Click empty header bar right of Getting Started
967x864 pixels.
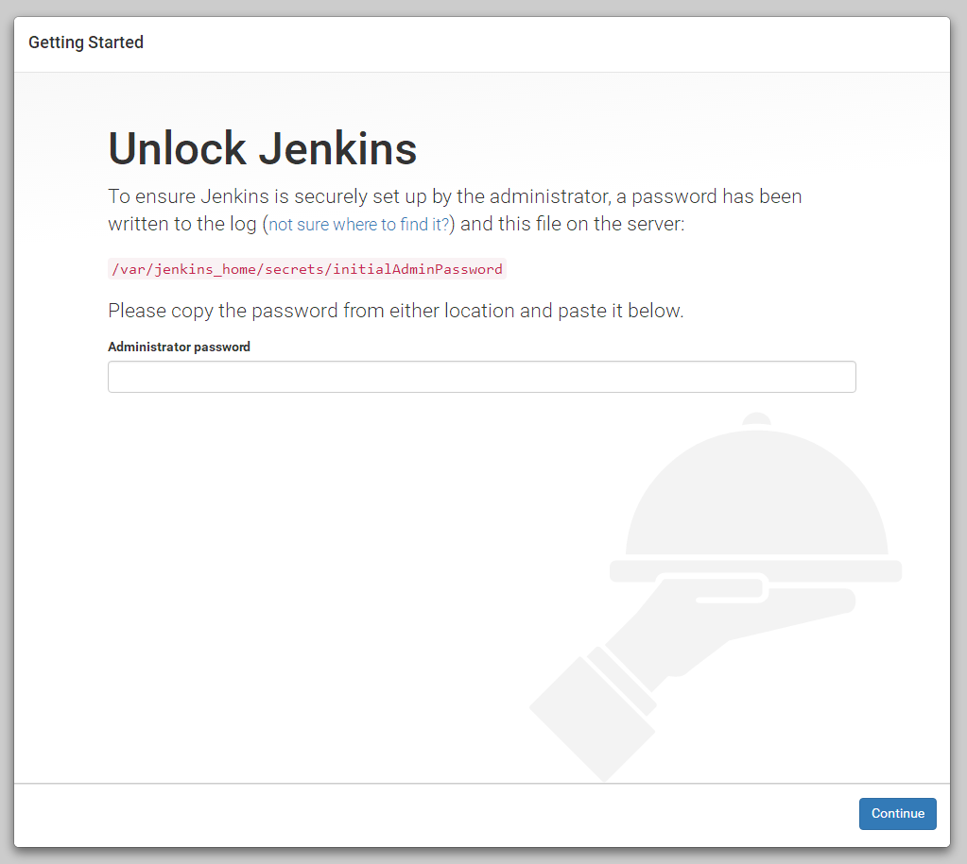coord(567,42)
